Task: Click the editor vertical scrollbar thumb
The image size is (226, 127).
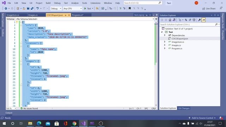Action: click(156, 44)
